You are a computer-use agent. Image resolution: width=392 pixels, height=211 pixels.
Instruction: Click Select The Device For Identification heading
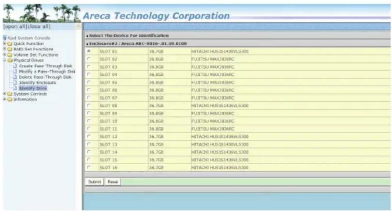point(129,35)
